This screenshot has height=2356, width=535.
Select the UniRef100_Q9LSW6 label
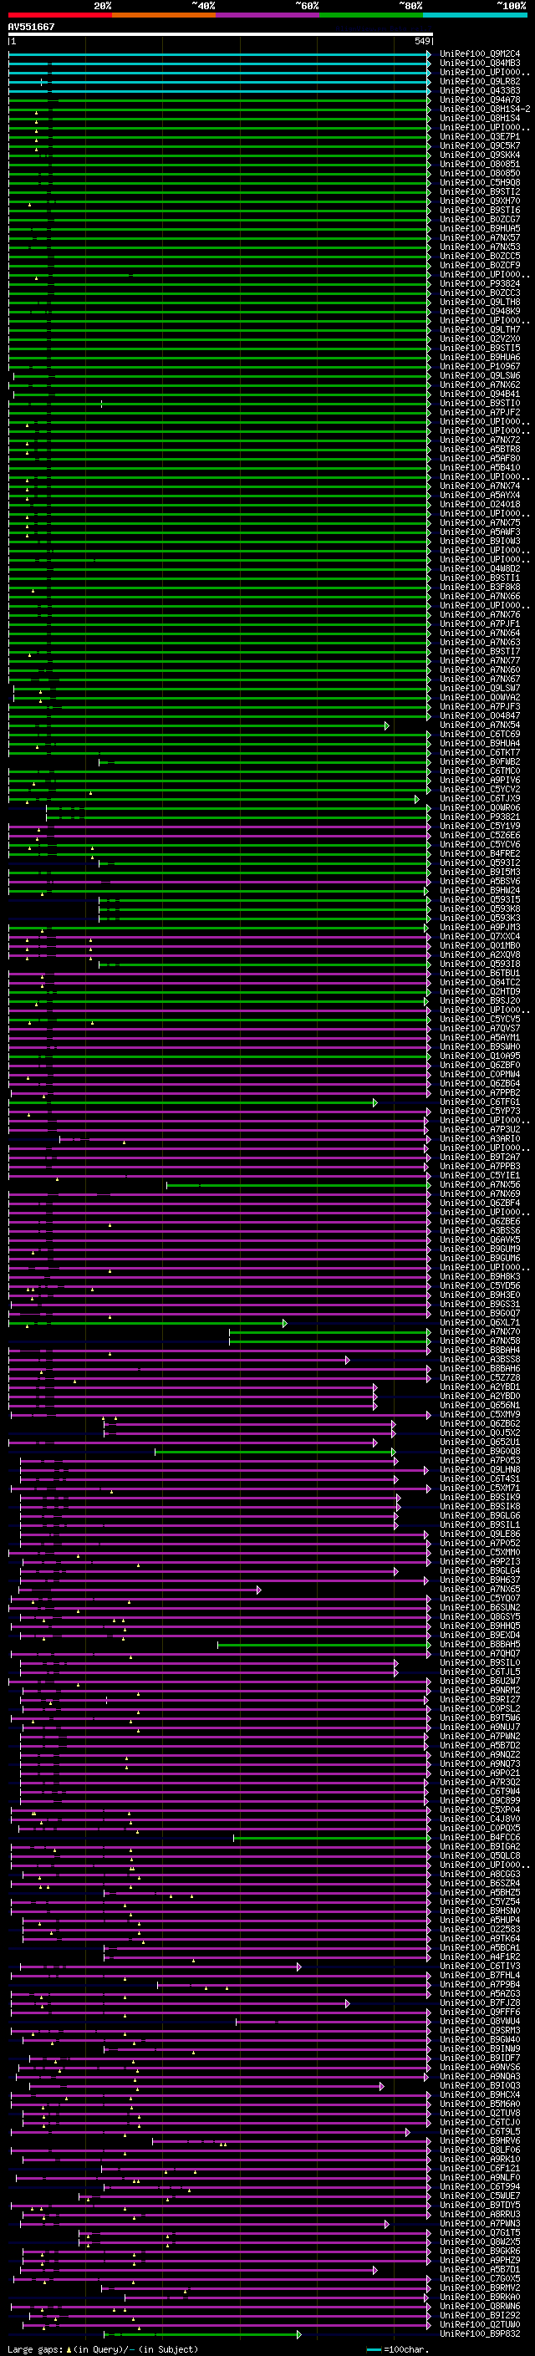(480, 375)
